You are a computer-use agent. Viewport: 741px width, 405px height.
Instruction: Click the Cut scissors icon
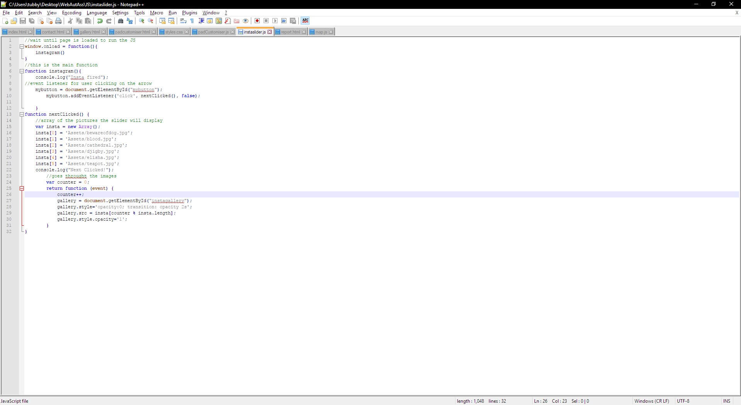(x=70, y=21)
